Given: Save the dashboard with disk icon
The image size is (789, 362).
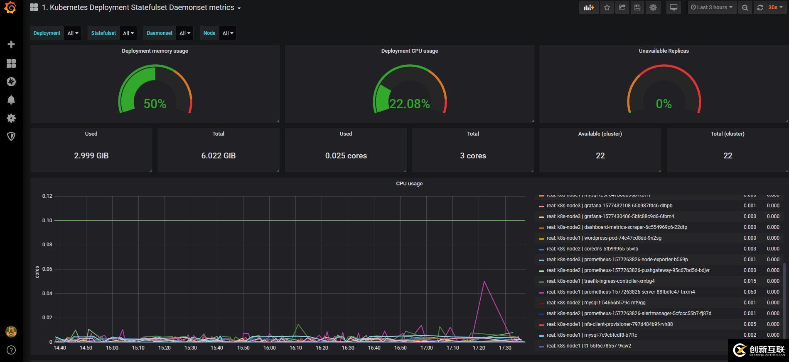Looking at the screenshot, I should coord(637,7).
